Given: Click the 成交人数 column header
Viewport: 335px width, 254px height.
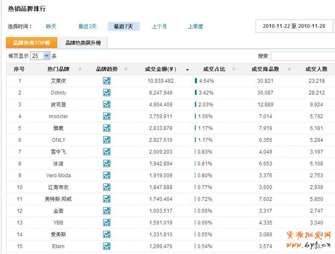Looking at the screenshot, I should tap(316, 69).
